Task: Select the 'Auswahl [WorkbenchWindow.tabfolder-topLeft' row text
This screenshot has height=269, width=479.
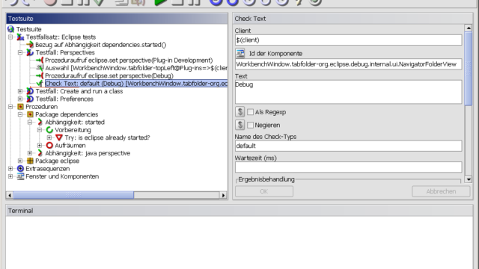Action: (x=136, y=68)
